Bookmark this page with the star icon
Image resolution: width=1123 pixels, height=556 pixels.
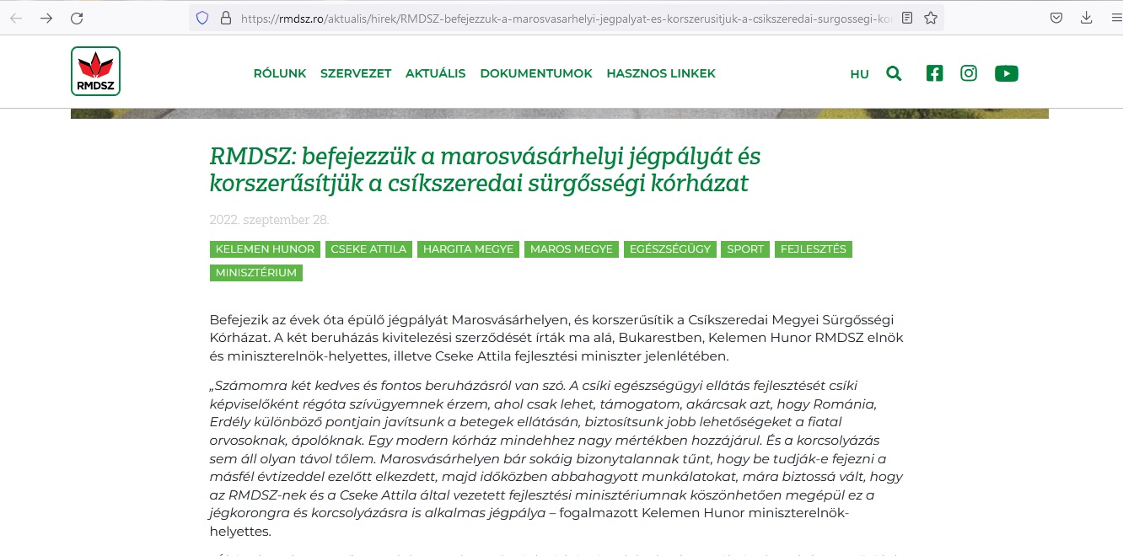(931, 18)
